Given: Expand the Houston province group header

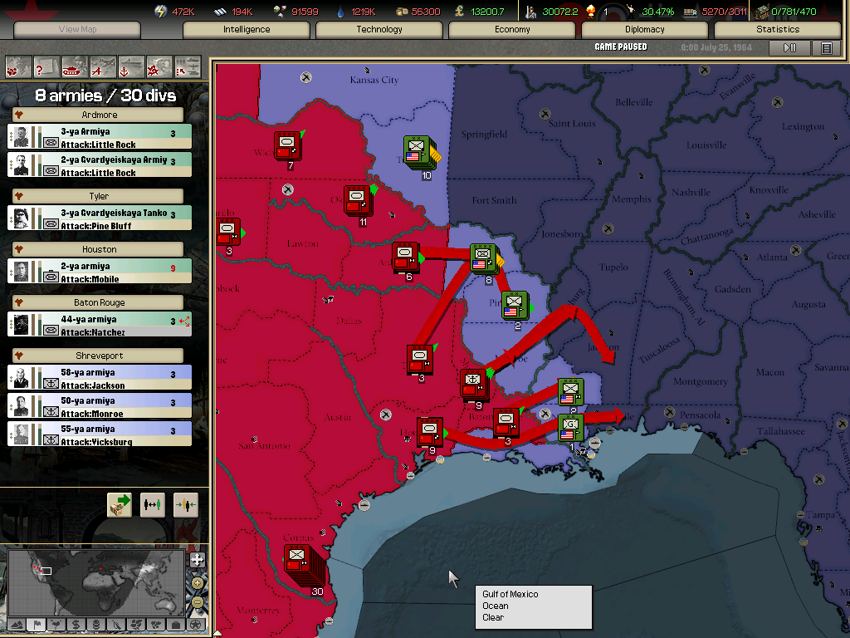Looking at the screenshot, I should [99, 250].
